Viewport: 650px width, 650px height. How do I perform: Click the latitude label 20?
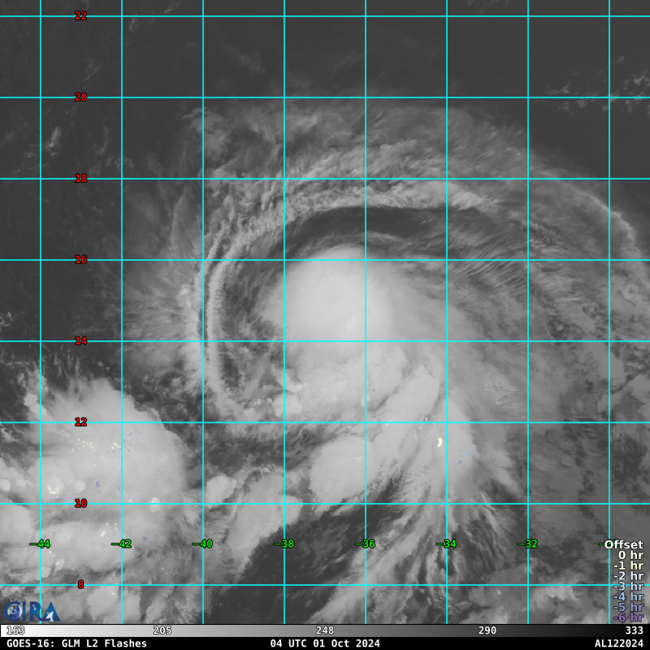click(80, 97)
